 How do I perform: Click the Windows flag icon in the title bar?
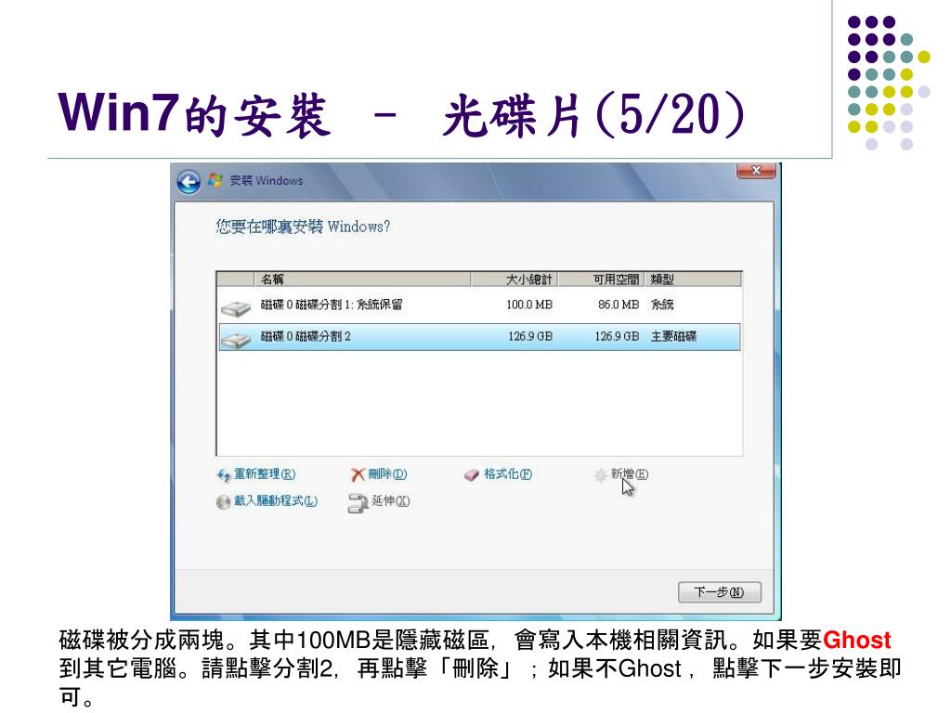pos(215,180)
